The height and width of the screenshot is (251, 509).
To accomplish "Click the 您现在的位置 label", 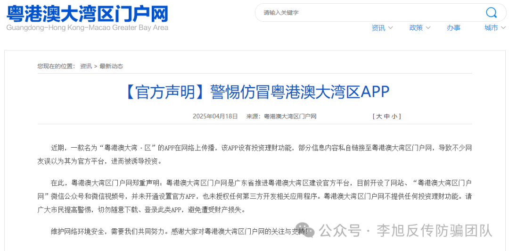I will click(56, 67).
